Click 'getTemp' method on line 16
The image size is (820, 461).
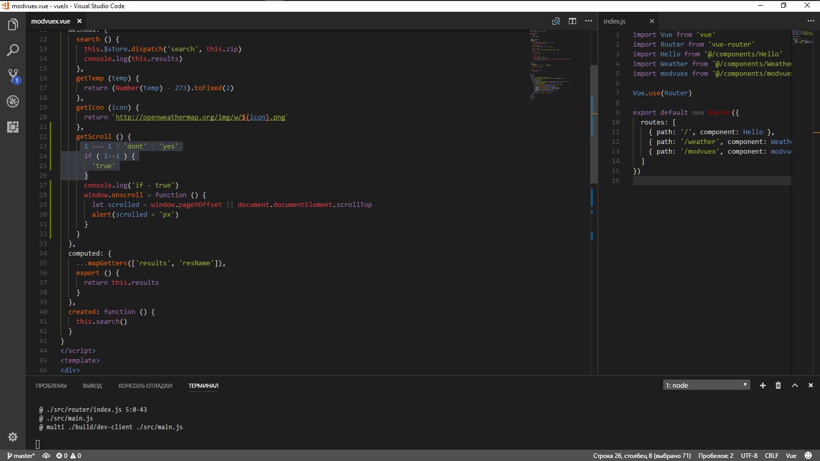pos(90,78)
